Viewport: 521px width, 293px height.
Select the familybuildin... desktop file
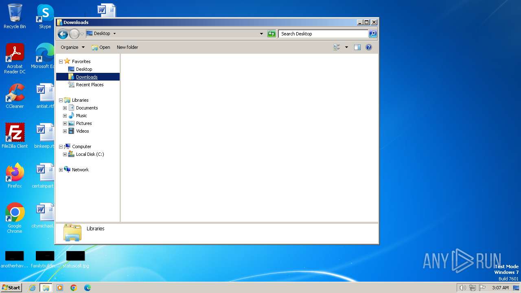45,259
